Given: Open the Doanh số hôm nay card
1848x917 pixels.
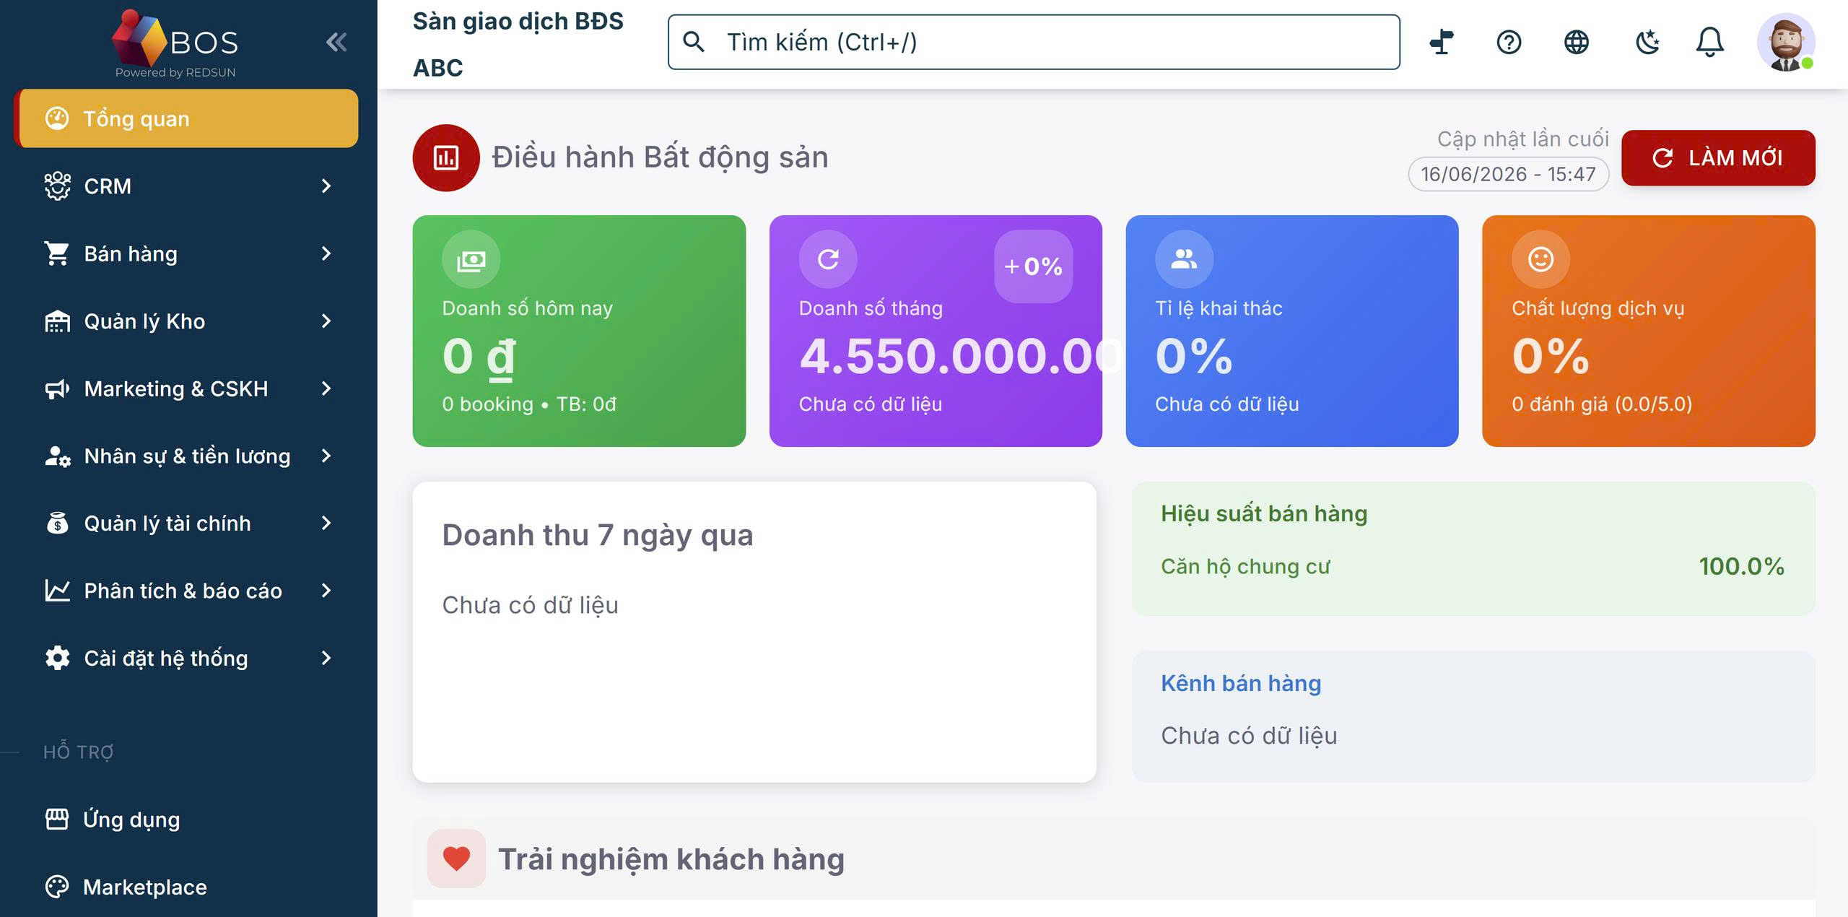Looking at the screenshot, I should (579, 331).
